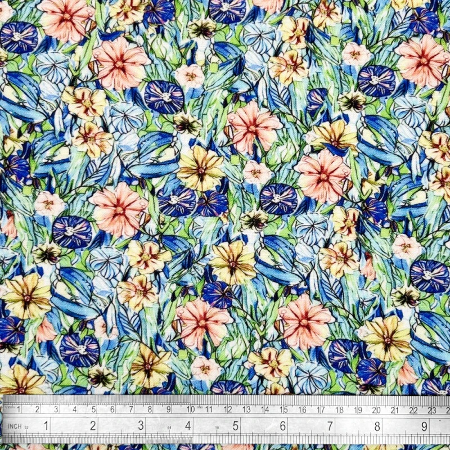Click the dark blue flower at the right edge above ruler
The image size is (450, 450).
pos(429,276)
